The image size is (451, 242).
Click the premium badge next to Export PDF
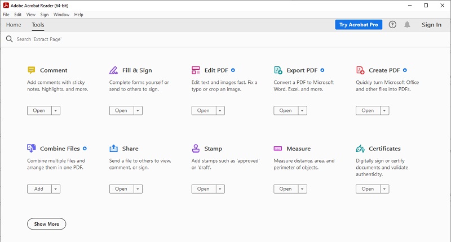tap(322, 70)
